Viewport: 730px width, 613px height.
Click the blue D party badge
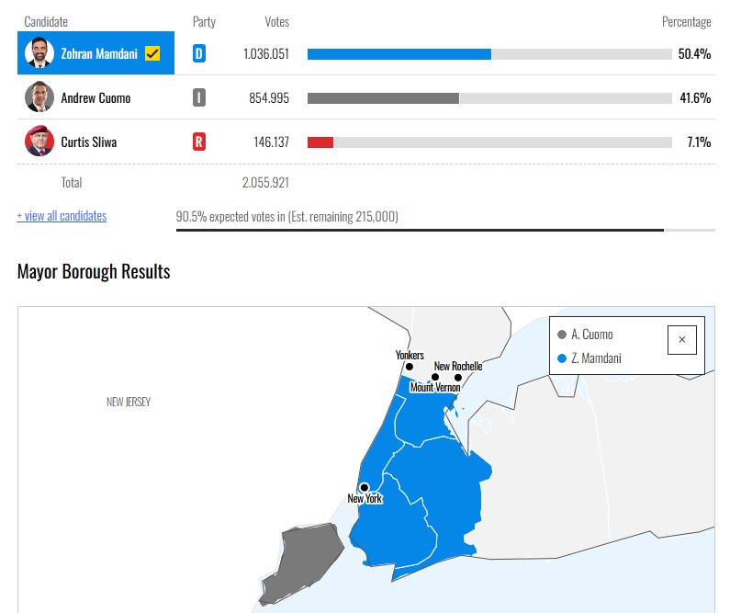coord(198,53)
